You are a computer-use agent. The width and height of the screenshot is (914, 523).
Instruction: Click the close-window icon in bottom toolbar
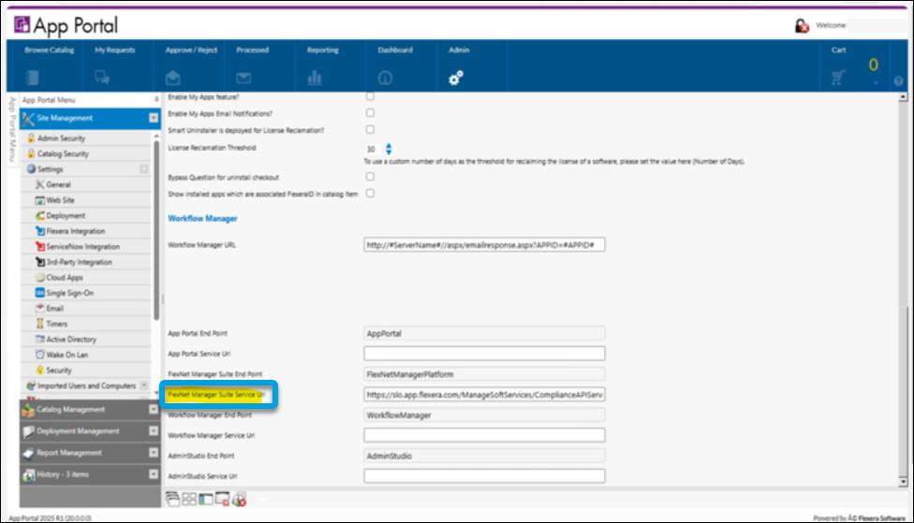tap(222, 499)
